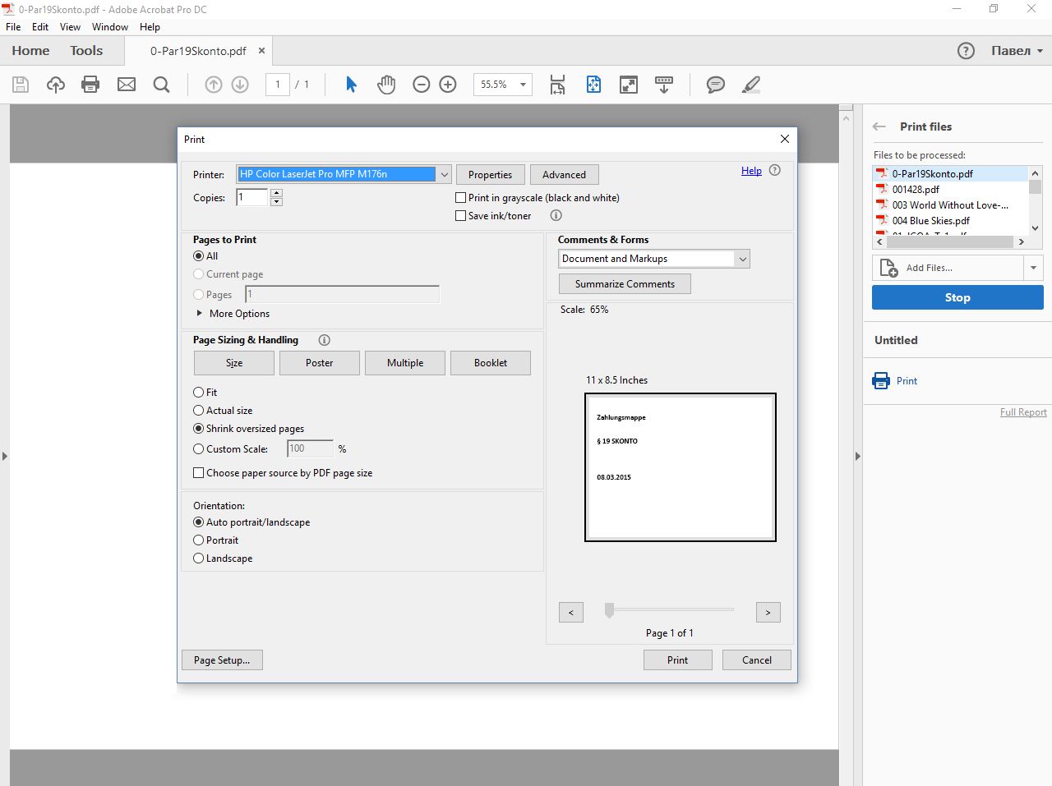The image size is (1052, 786).
Task: Click the info icon beside Page Sizing & Handling
Action: (325, 340)
